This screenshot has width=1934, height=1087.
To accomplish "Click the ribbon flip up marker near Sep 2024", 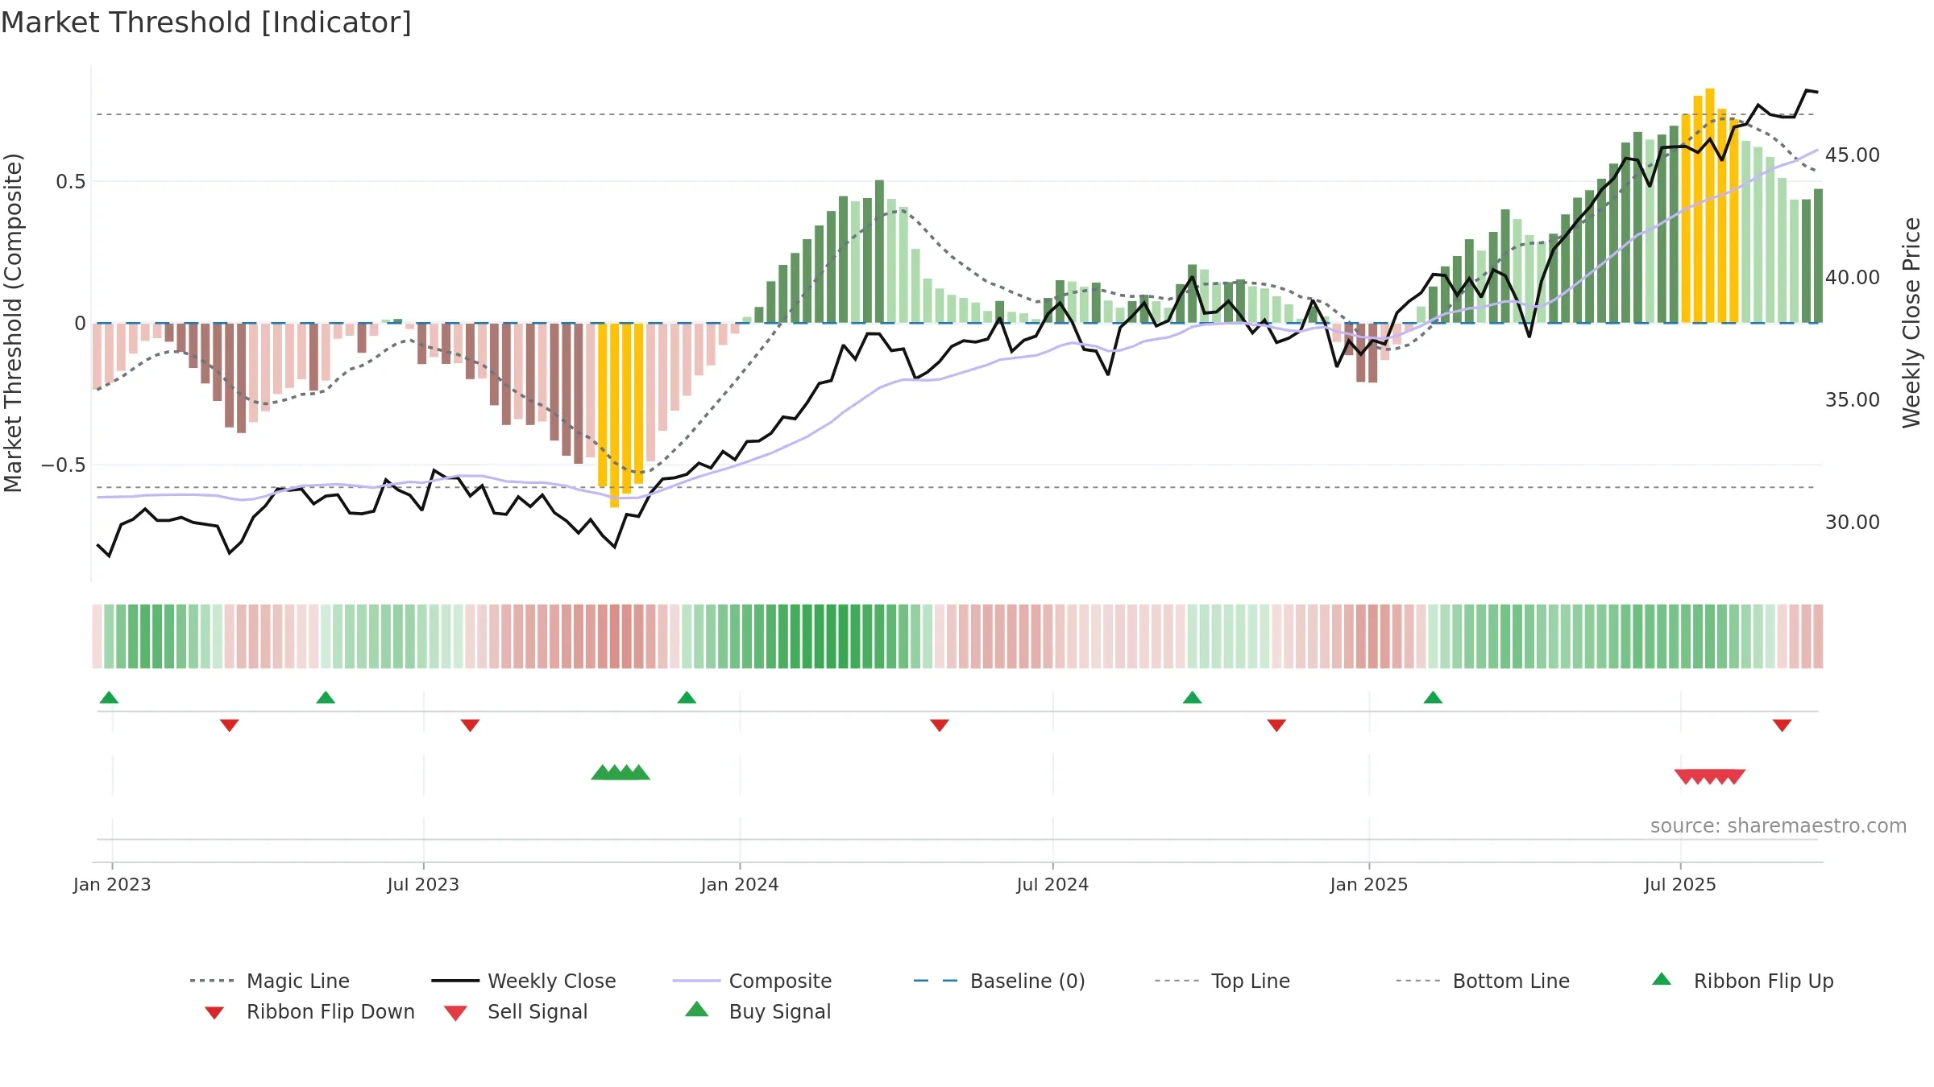I will tap(1193, 697).
